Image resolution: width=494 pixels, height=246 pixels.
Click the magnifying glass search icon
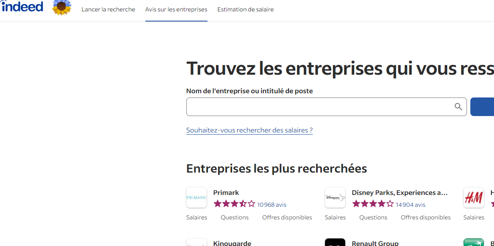(458, 107)
